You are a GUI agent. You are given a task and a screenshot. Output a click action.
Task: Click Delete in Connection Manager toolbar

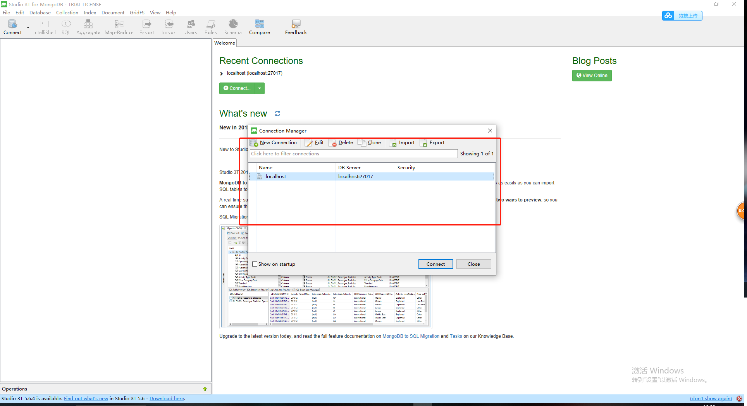pos(341,143)
